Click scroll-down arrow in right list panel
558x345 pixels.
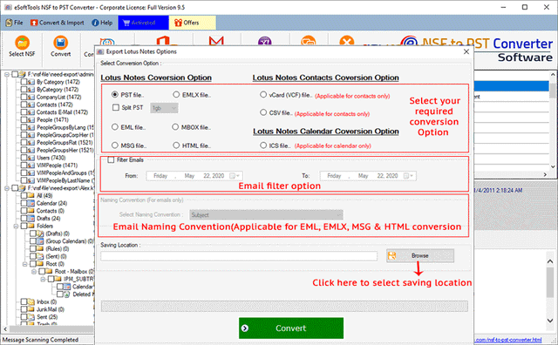pyautogui.click(x=553, y=166)
